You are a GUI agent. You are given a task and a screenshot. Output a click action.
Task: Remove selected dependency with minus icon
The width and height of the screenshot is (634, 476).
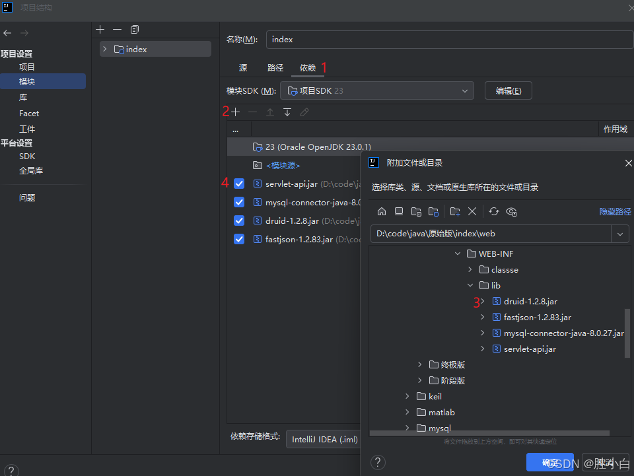coord(253,112)
